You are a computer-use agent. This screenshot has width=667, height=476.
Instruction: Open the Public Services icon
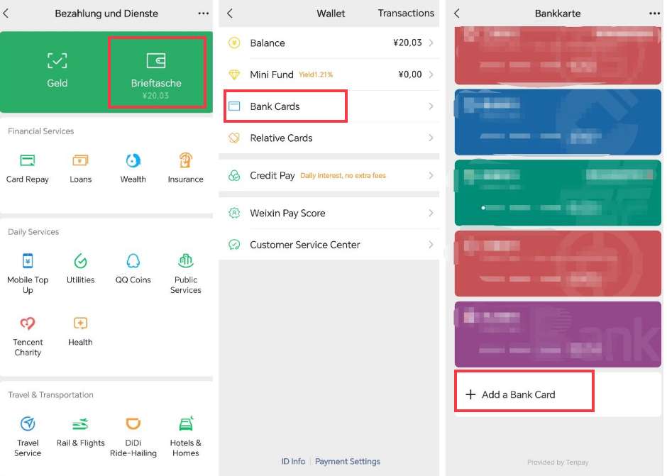coord(185,261)
